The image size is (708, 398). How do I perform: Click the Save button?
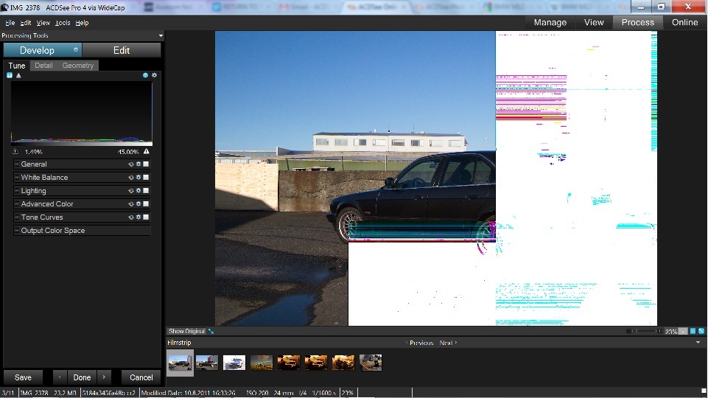[24, 377]
